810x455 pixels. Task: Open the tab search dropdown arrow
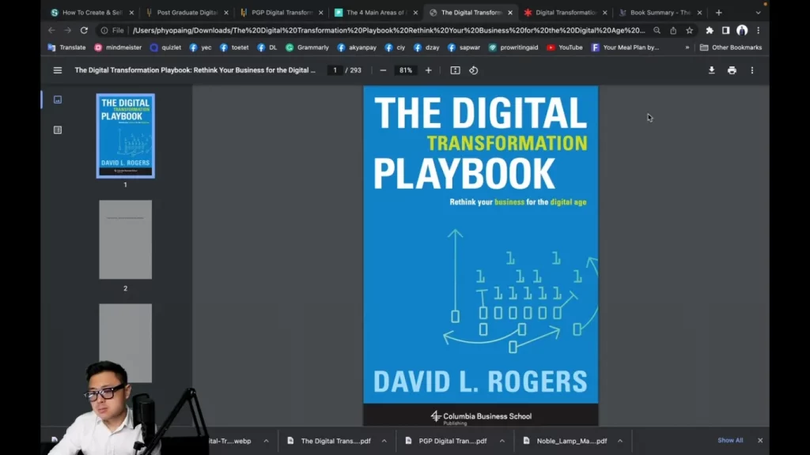click(759, 13)
